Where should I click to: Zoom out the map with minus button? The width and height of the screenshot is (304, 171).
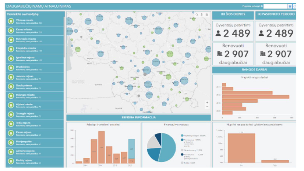click(207, 107)
